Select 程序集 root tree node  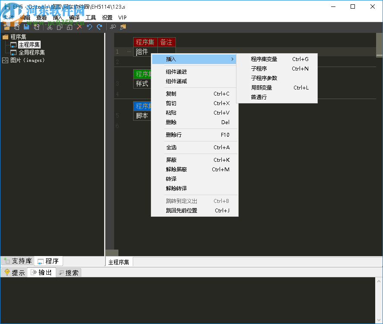pos(18,37)
